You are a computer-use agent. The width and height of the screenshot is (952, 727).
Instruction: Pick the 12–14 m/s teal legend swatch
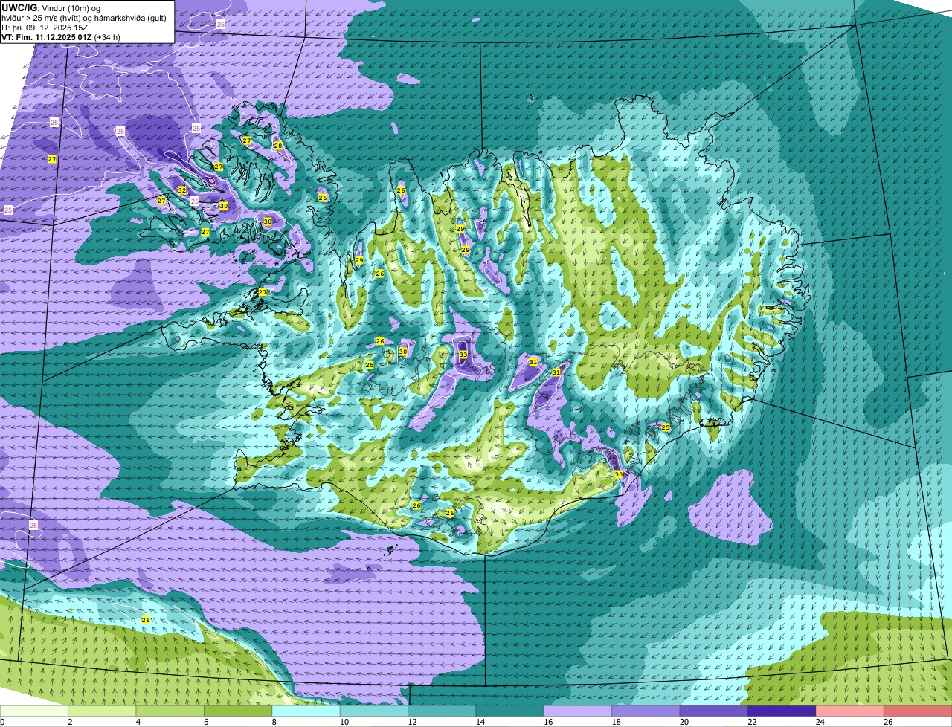pos(442,711)
